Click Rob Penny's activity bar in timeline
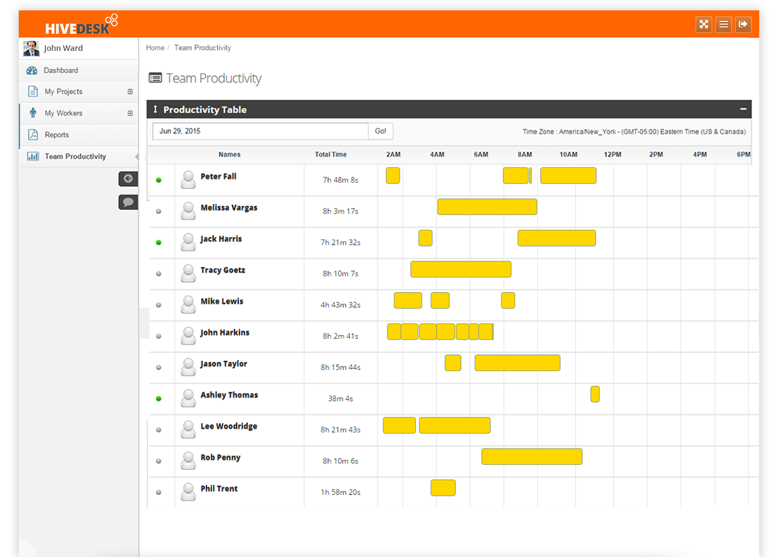The width and height of the screenshot is (778, 557). click(x=532, y=456)
